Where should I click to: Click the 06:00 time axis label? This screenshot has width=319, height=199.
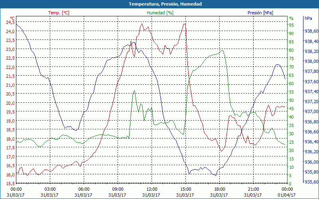tap(84, 189)
